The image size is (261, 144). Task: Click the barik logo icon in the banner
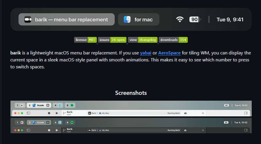click(x=28, y=19)
